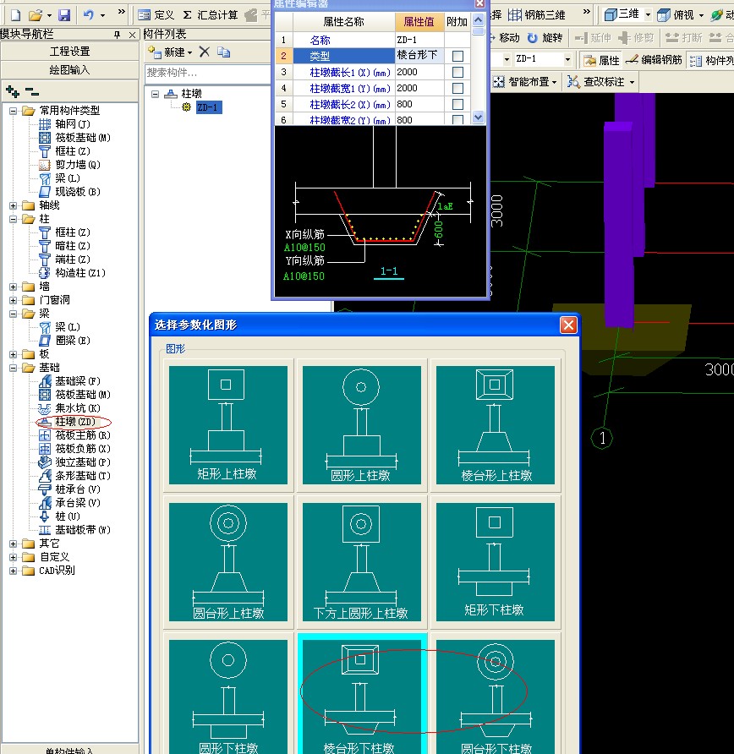The width and height of the screenshot is (734, 754).
Task: Close the 选择参数化图形 dialog
Action: (x=568, y=325)
